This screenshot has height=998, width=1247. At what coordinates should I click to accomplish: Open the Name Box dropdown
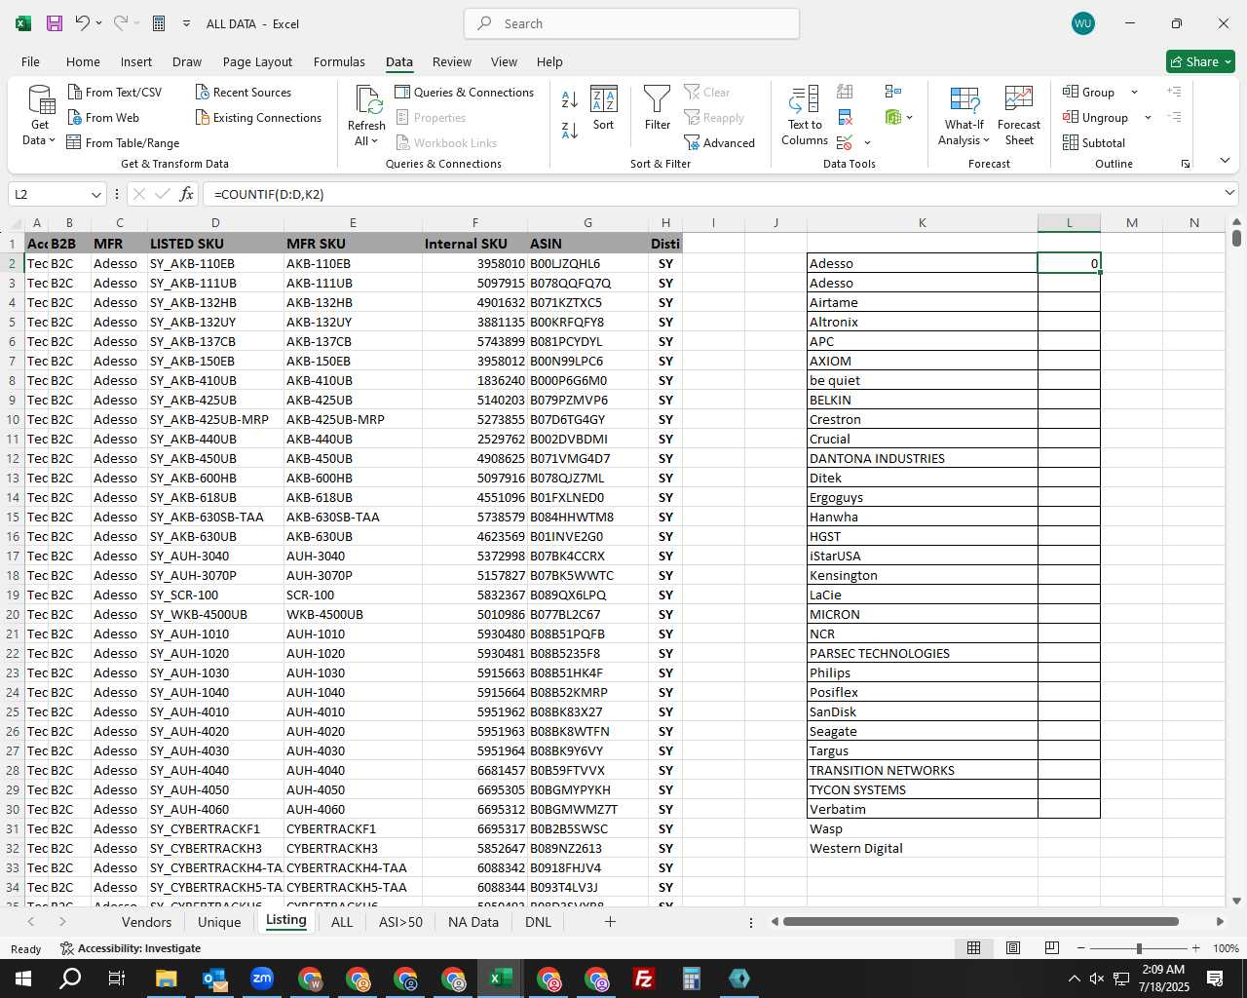[95, 194]
